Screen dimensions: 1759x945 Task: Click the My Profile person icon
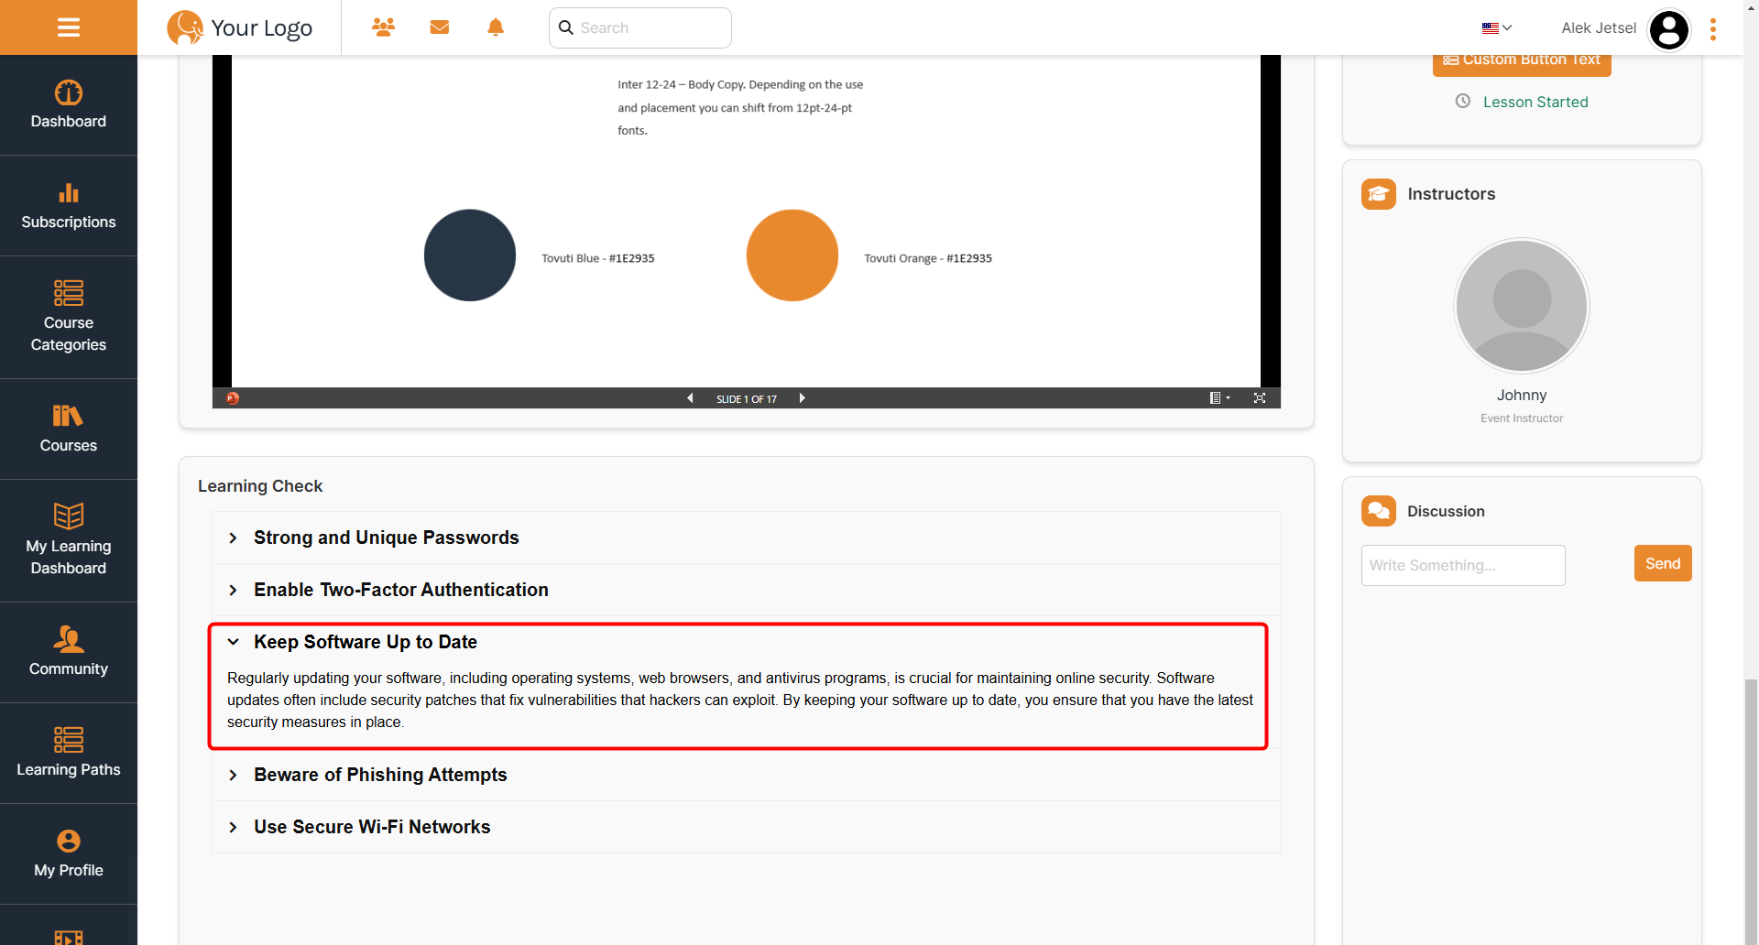(69, 841)
